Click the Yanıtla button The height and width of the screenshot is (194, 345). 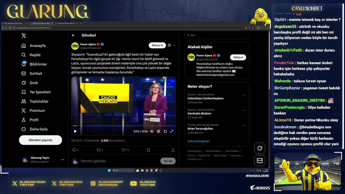pyautogui.click(x=168, y=161)
